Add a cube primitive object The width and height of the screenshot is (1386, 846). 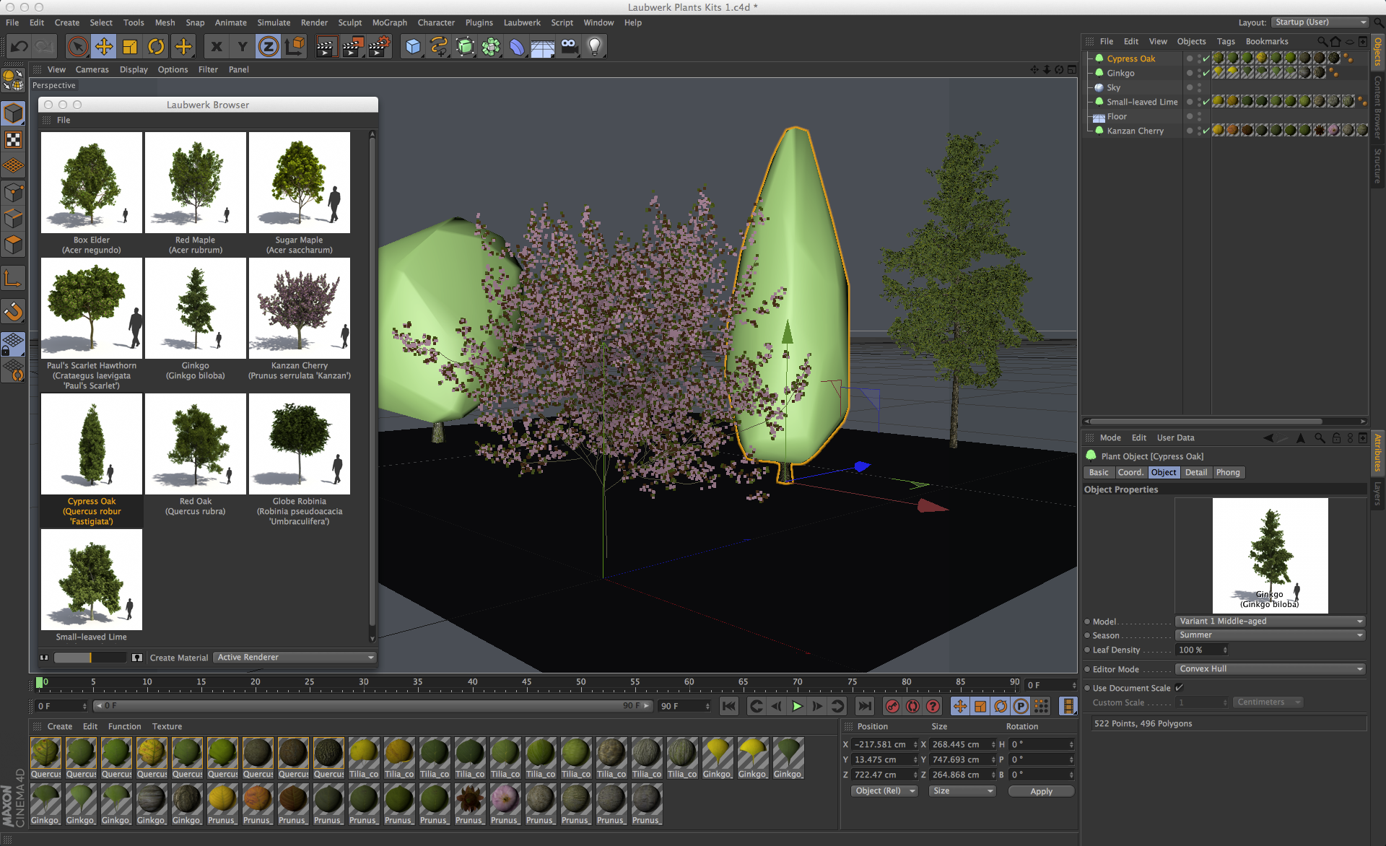(413, 47)
